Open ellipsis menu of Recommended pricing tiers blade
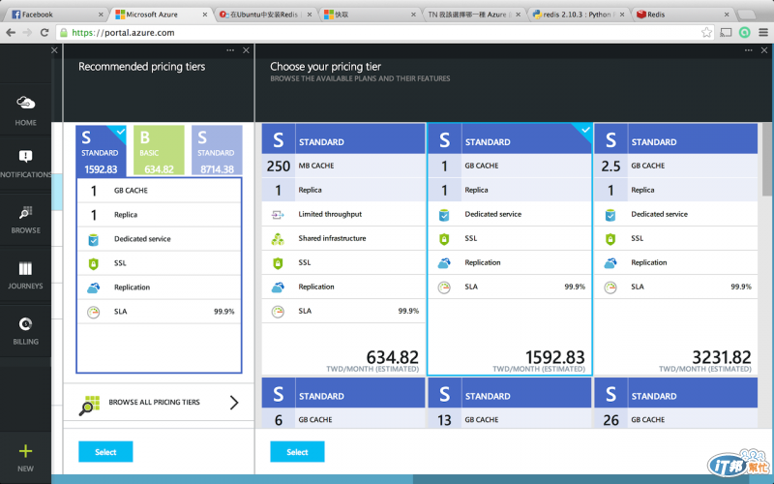 230,50
